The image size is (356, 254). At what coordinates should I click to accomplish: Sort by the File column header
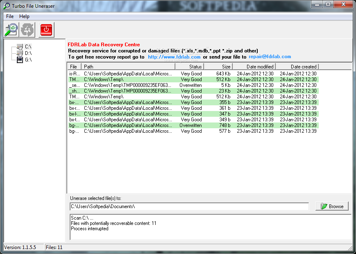coord(75,66)
